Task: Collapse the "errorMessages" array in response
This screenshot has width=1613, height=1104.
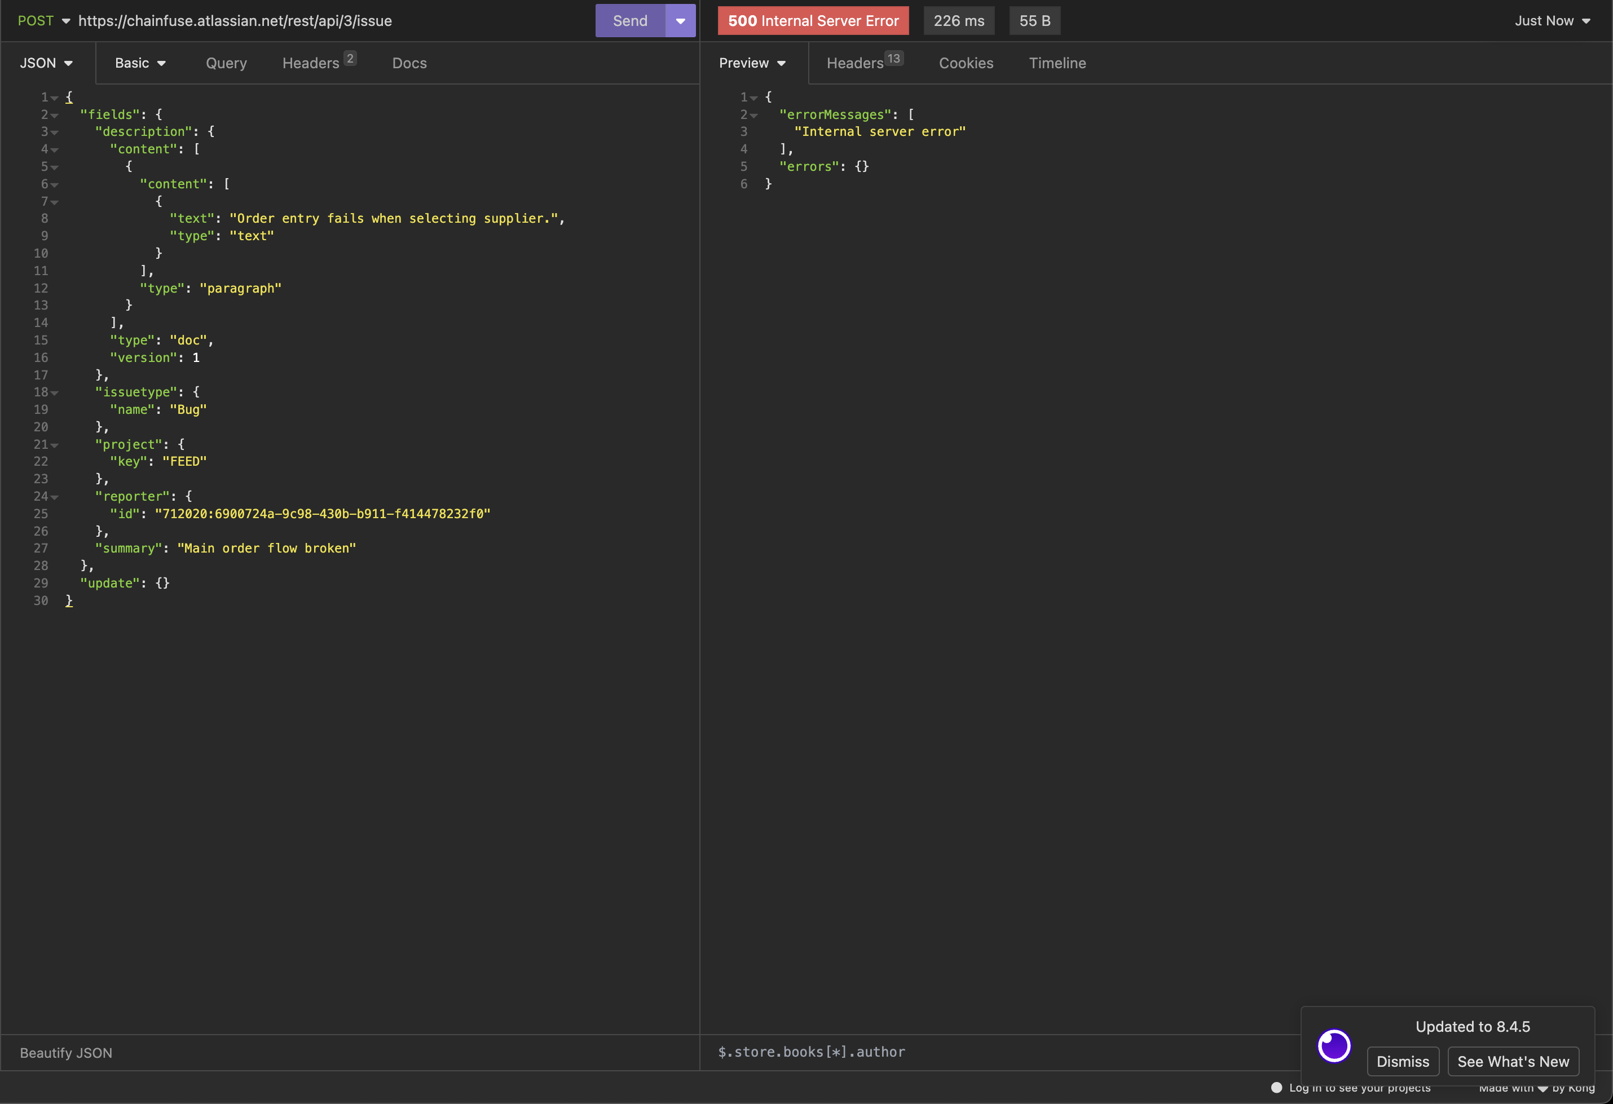Action: (753, 115)
